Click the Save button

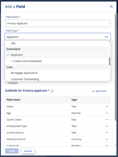tap(12, 151)
